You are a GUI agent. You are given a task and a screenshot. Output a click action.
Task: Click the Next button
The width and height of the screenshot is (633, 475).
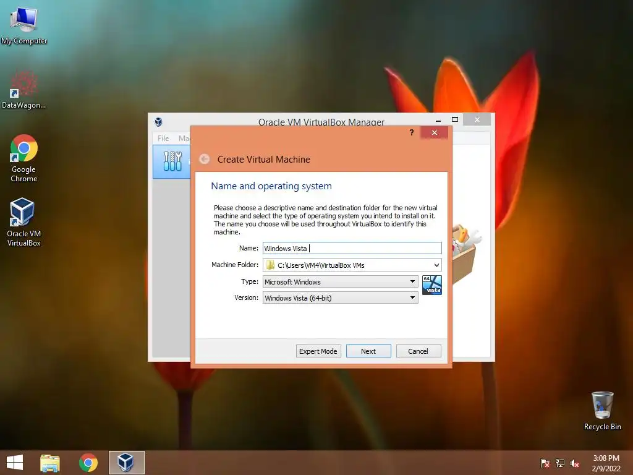tap(368, 351)
